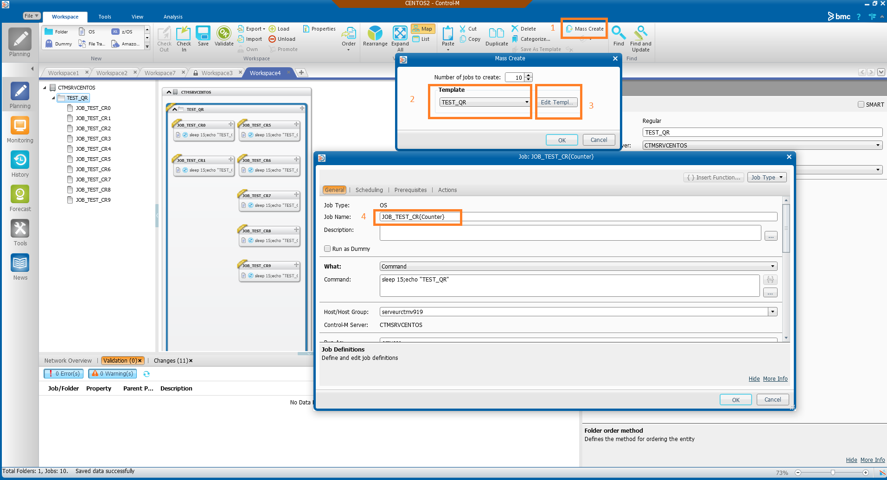Click the Duplicate icon
The width and height of the screenshot is (887, 480).
(497, 36)
